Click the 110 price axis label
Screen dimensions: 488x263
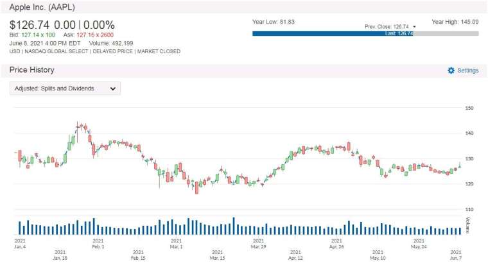click(x=469, y=210)
